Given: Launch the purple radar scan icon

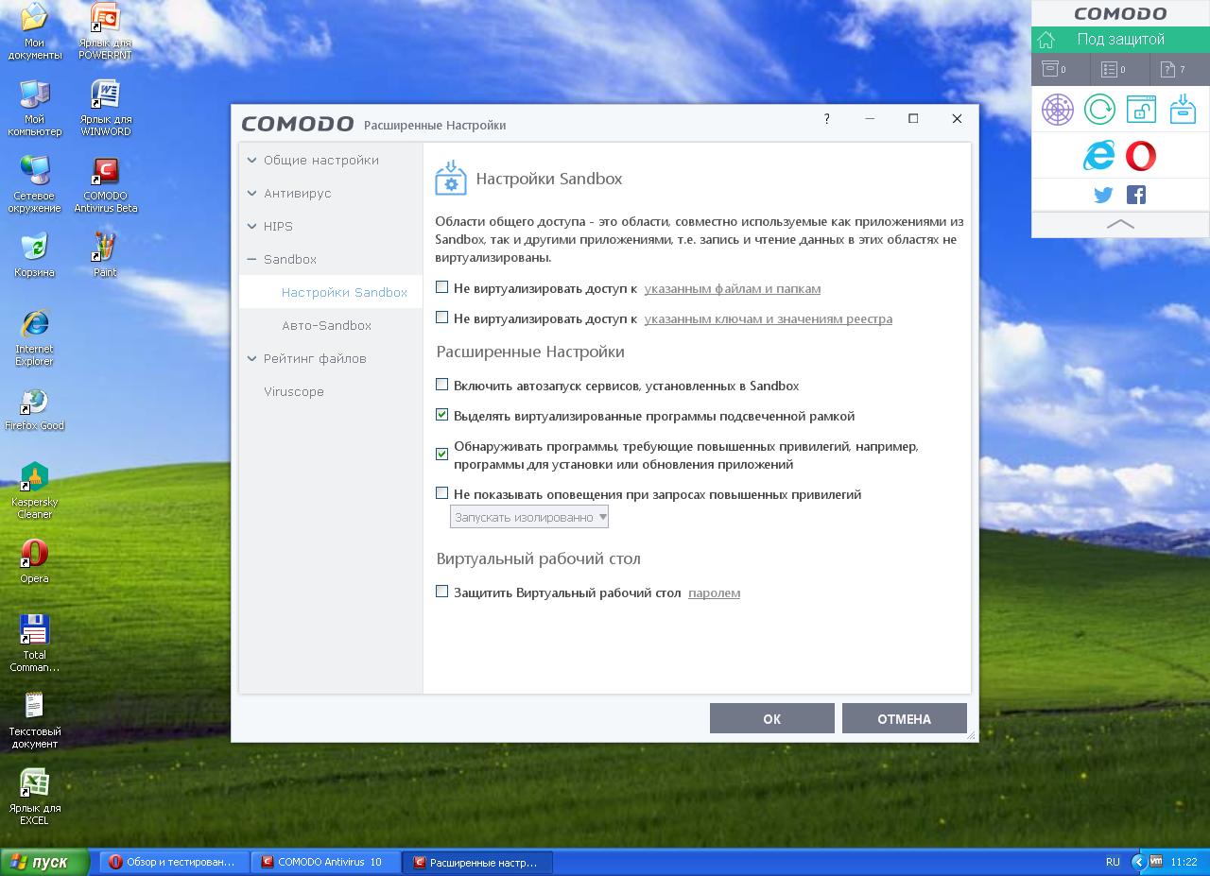Looking at the screenshot, I should click(x=1058, y=110).
